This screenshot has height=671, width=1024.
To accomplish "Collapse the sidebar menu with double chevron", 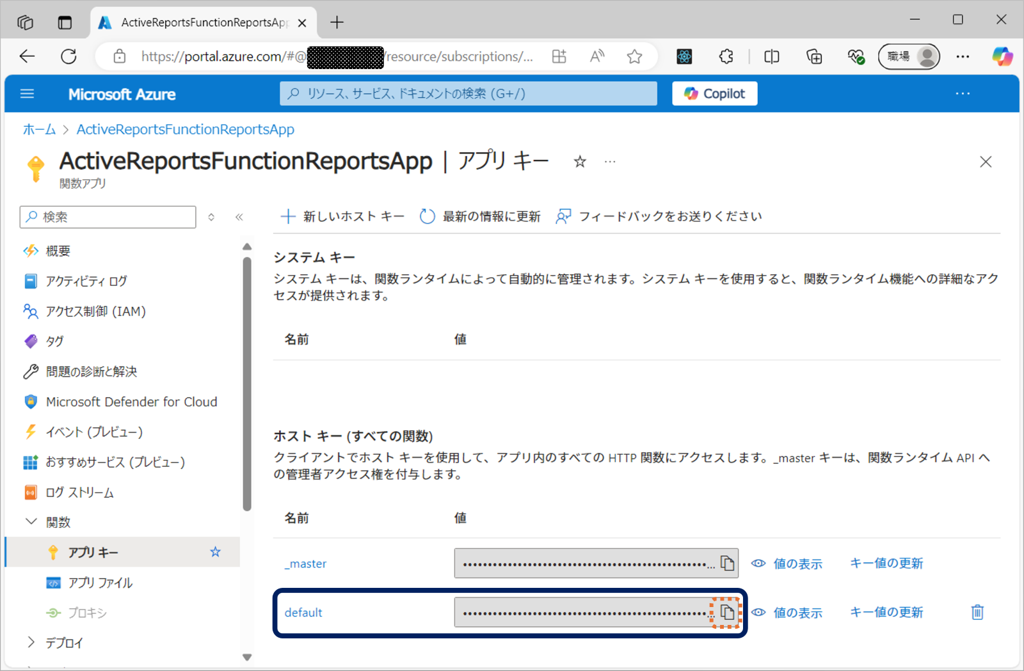I will click(x=239, y=217).
